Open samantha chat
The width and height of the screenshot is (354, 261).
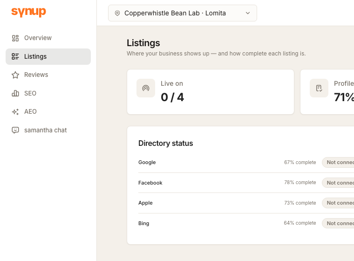tap(48, 130)
